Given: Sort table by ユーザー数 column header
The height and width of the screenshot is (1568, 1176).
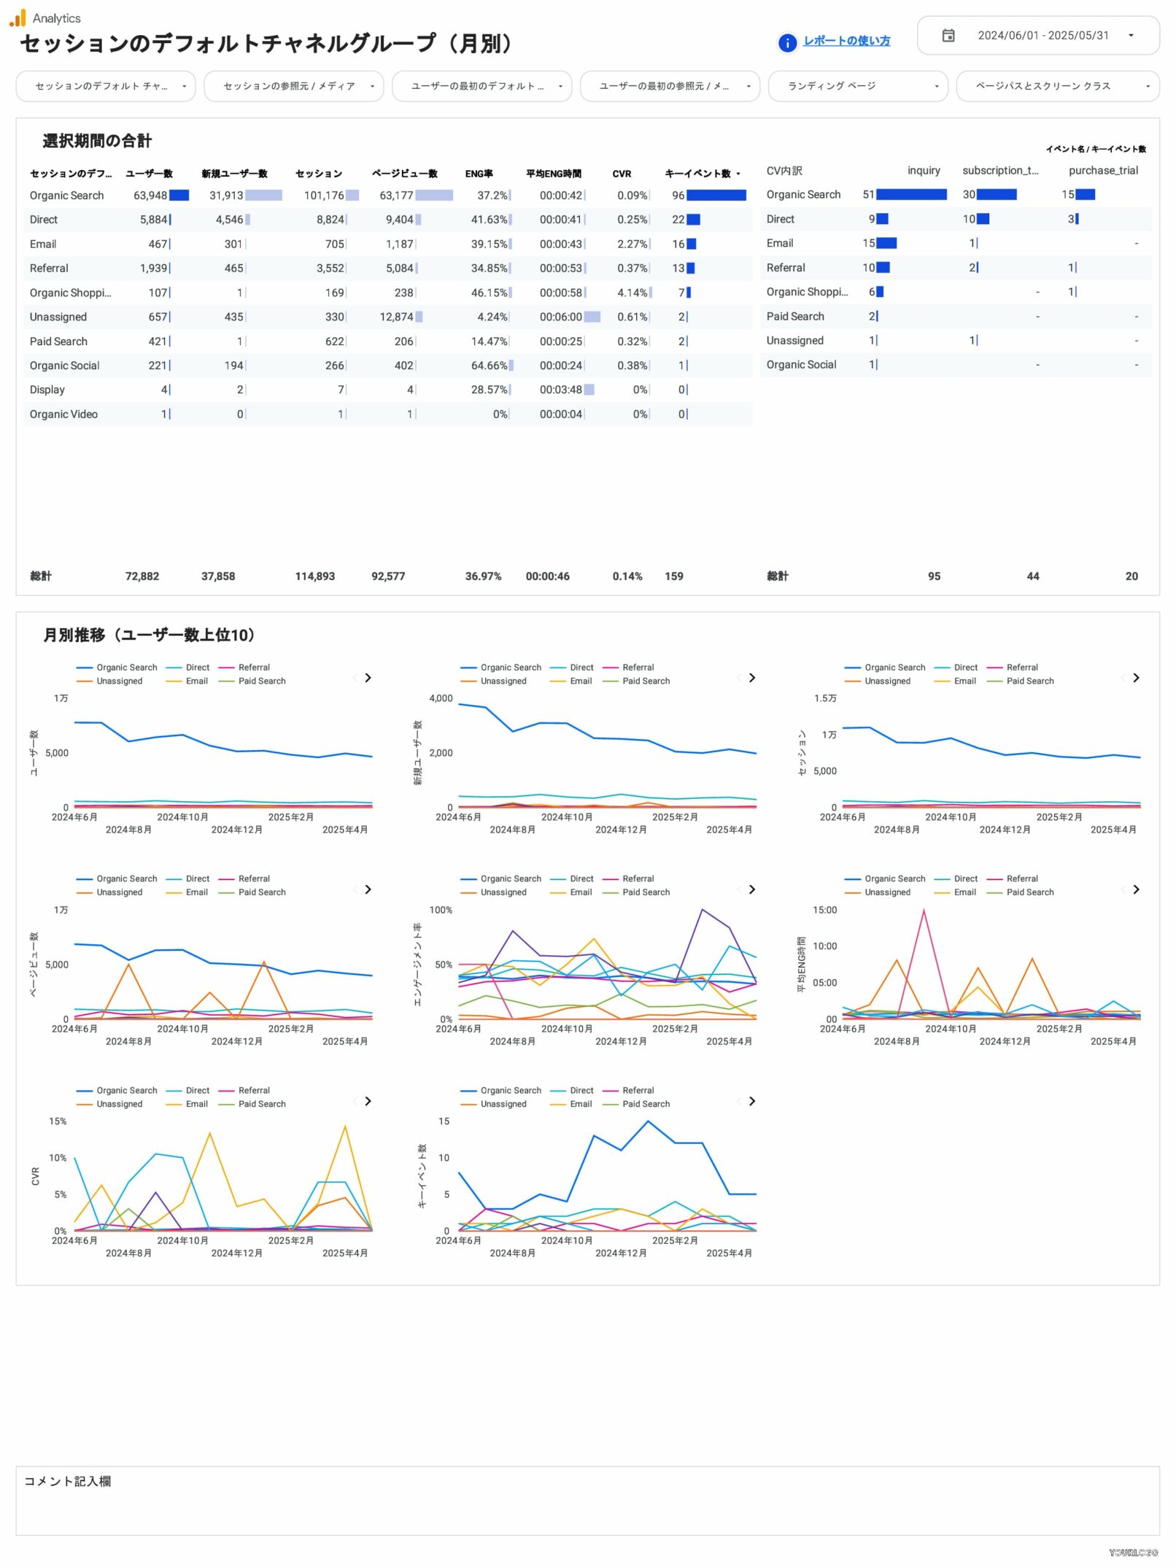Looking at the screenshot, I should click(149, 174).
